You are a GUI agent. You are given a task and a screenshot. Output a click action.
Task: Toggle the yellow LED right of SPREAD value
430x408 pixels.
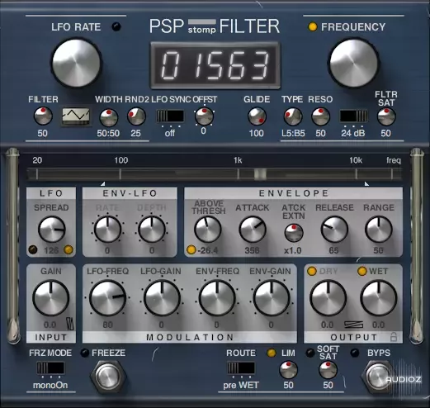(69, 249)
